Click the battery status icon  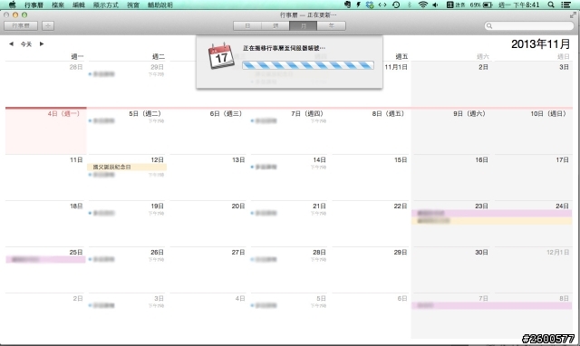[x=488, y=5]
